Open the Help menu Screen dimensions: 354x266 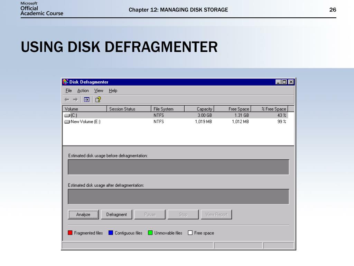[x=113, y=91]
